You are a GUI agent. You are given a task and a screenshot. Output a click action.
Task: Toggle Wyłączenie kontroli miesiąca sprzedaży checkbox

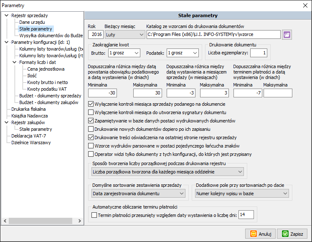(91, 104)
